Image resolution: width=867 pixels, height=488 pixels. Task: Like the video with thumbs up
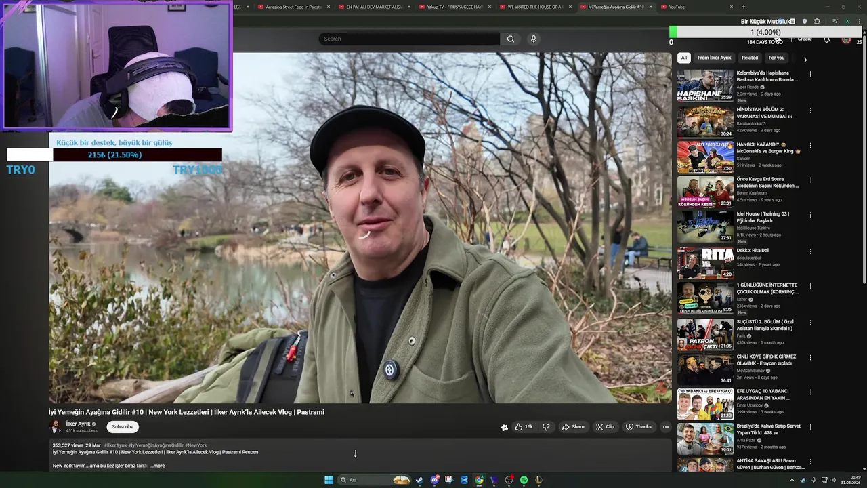pyautogui.click(x=524, y=427)
